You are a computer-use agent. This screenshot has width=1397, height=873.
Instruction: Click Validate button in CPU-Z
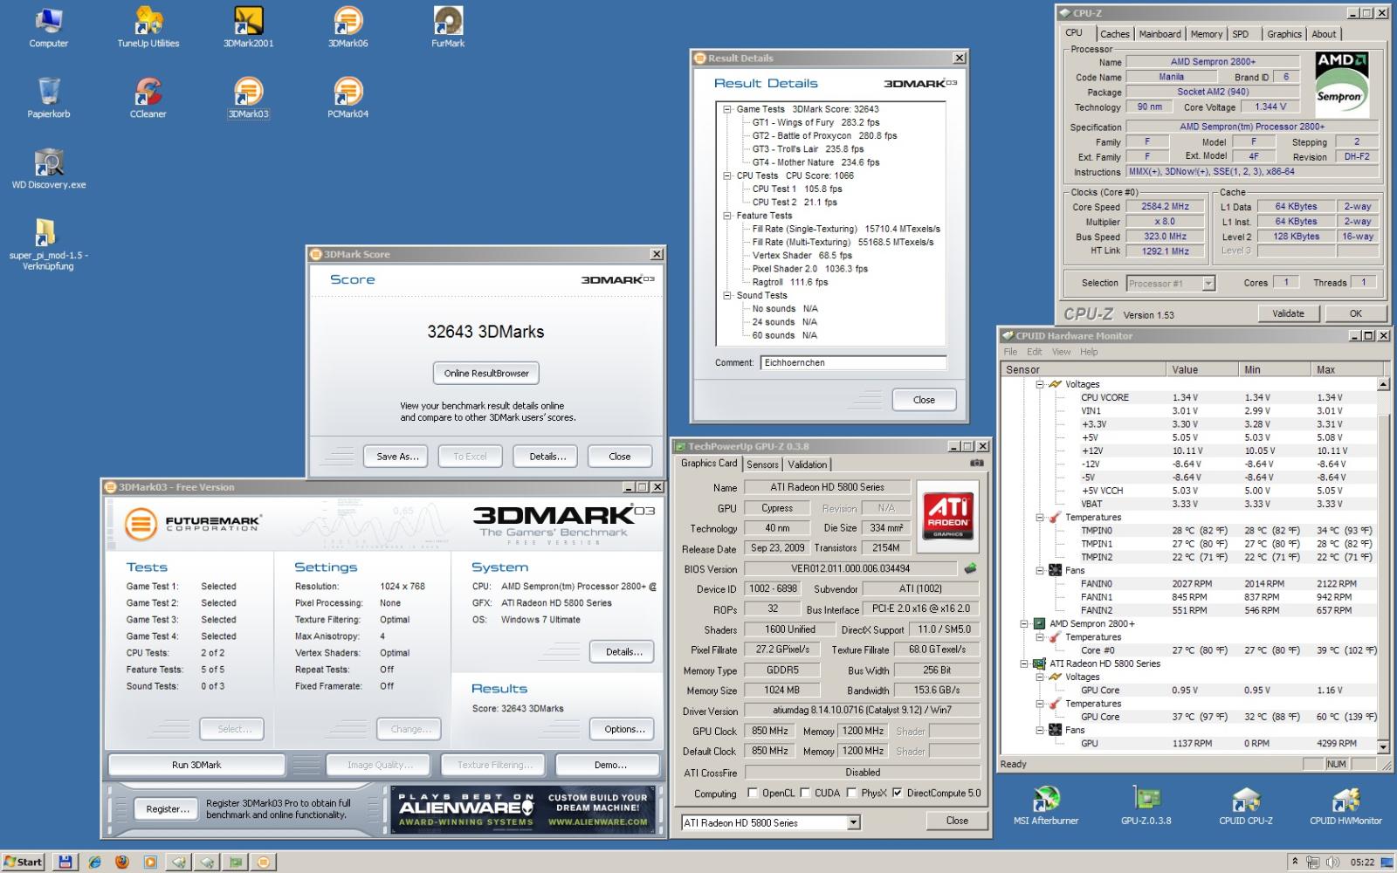click(x=1288, y=313)
